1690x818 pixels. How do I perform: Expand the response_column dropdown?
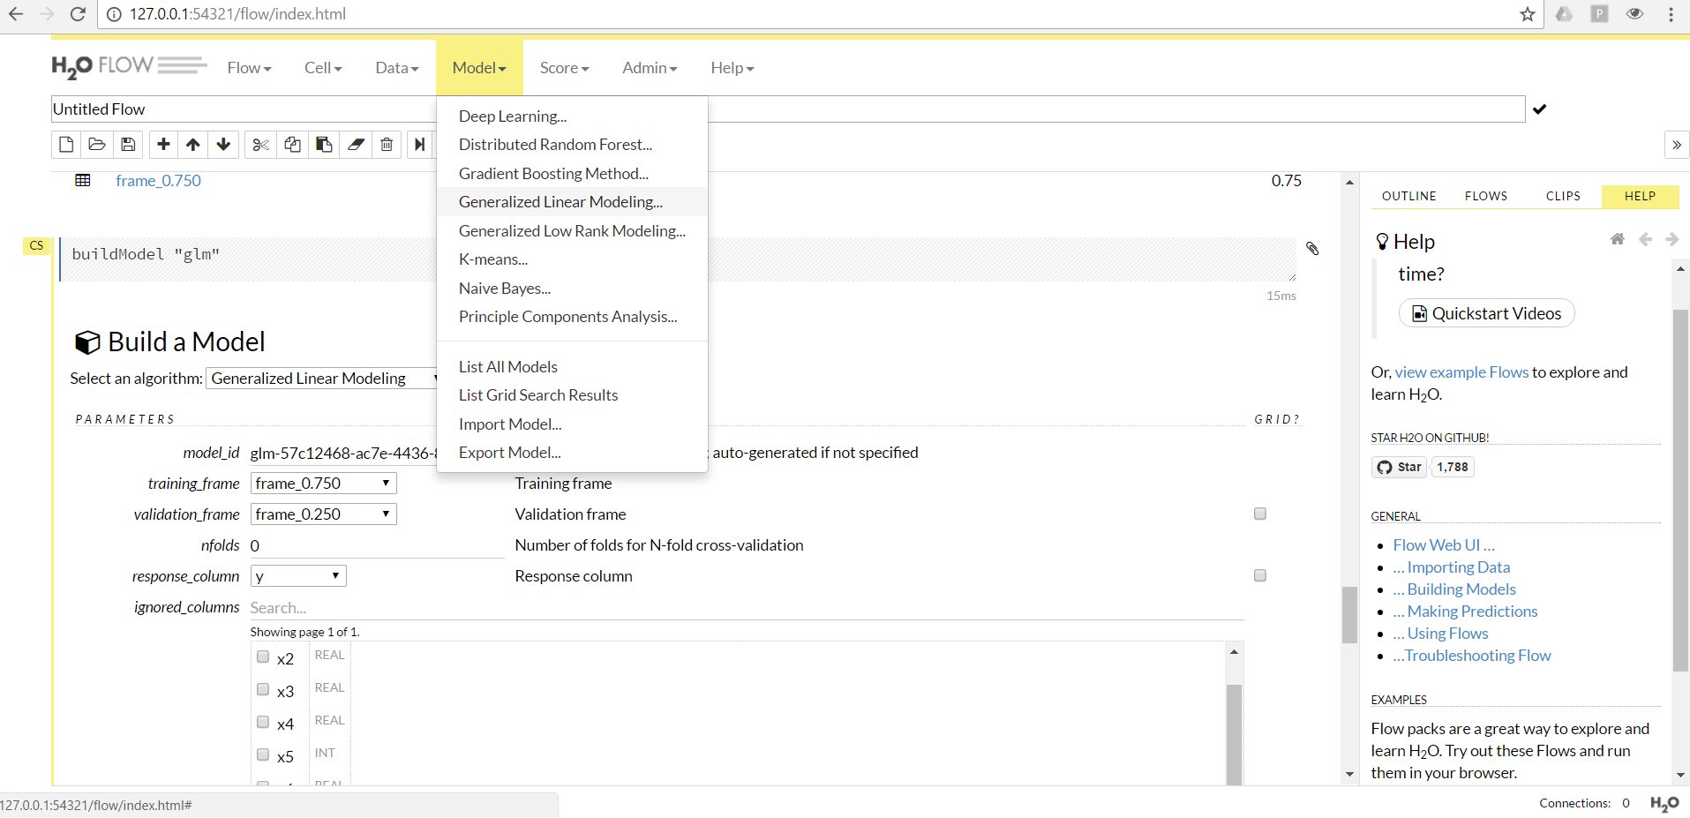point(298,576)
